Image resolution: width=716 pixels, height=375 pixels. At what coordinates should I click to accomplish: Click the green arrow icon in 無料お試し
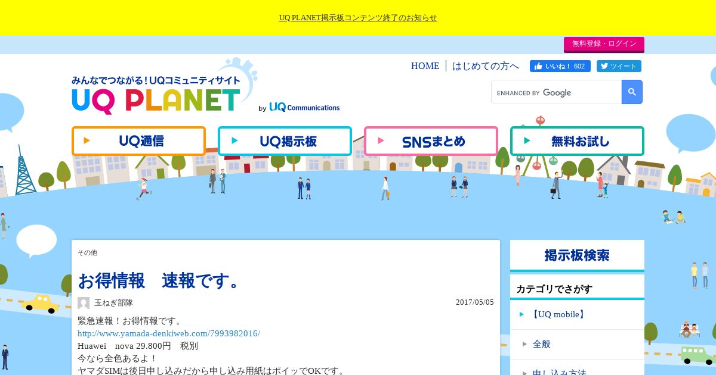527,141
